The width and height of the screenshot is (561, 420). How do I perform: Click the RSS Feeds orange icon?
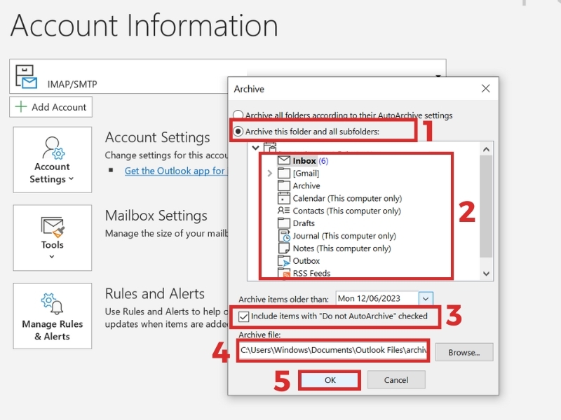pos(284,273)
